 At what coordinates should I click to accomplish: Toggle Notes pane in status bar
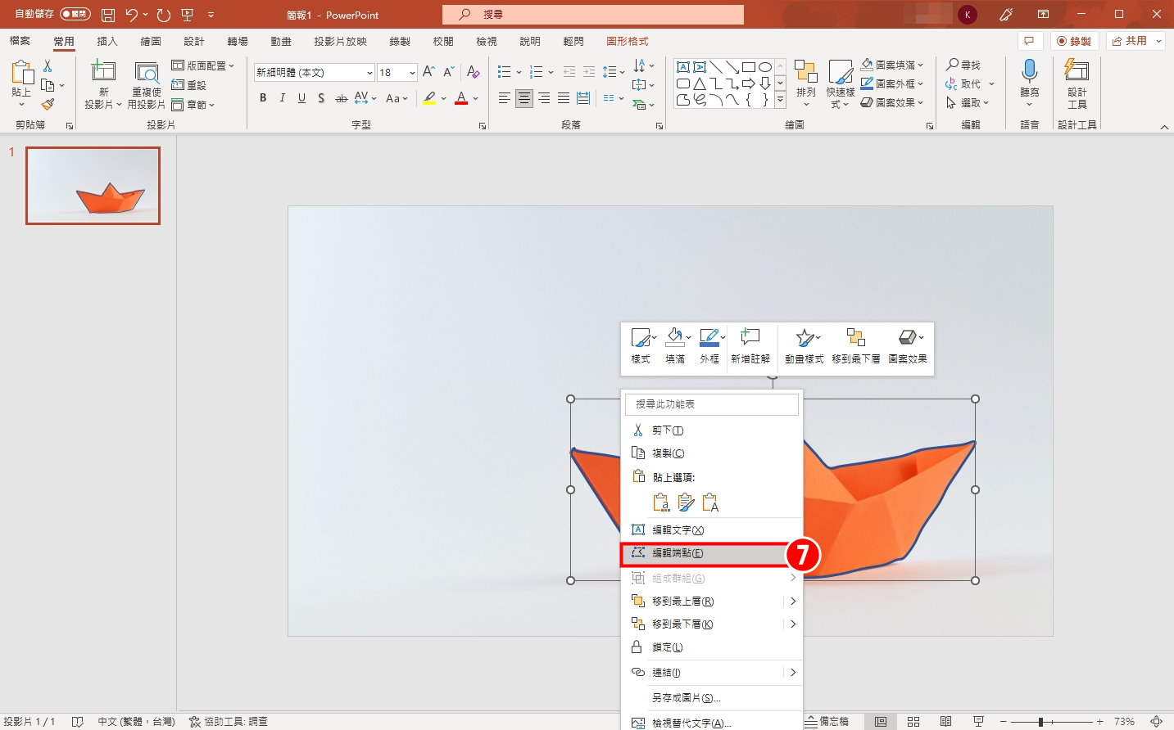click(827, 722)
